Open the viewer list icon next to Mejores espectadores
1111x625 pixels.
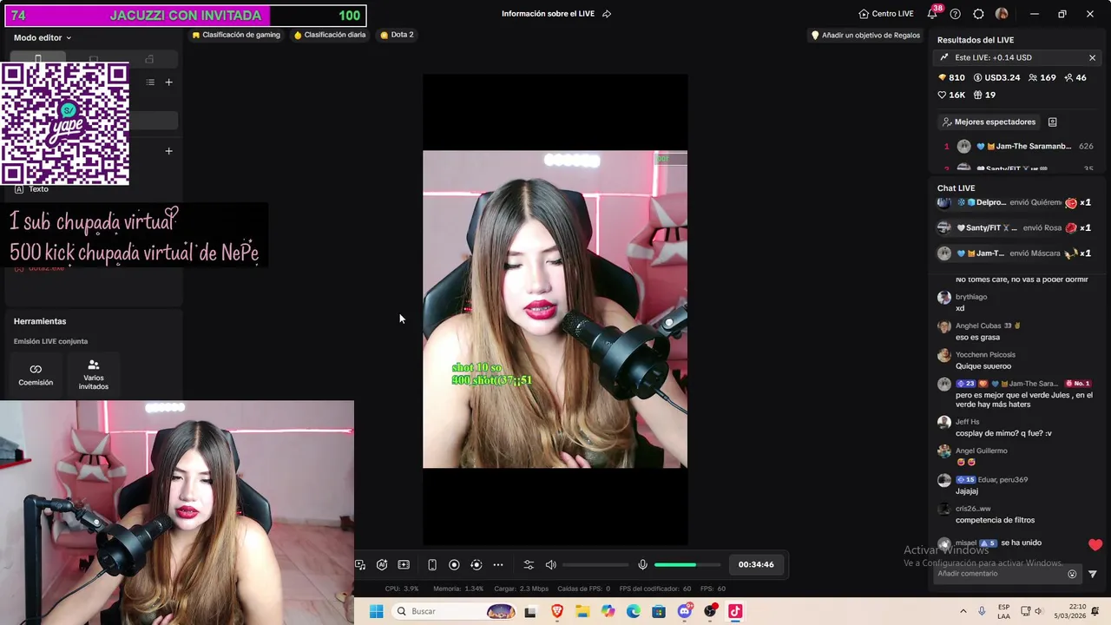point(1052,122)
